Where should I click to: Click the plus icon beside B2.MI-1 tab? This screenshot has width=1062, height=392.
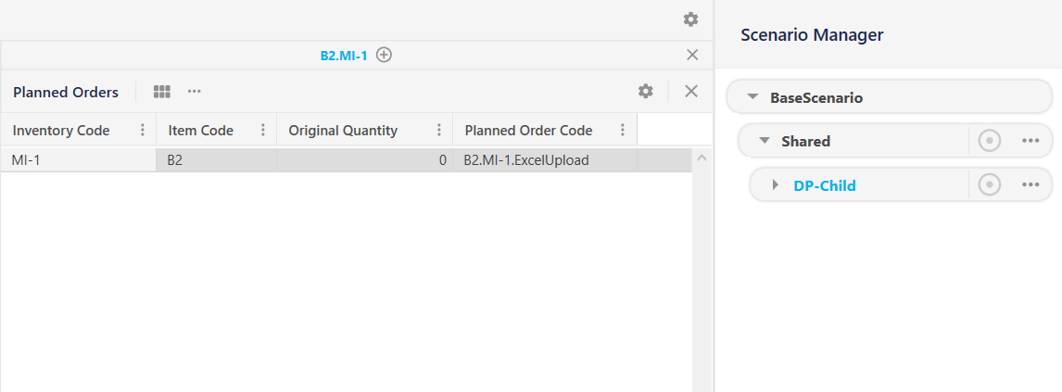coord(384,55)
